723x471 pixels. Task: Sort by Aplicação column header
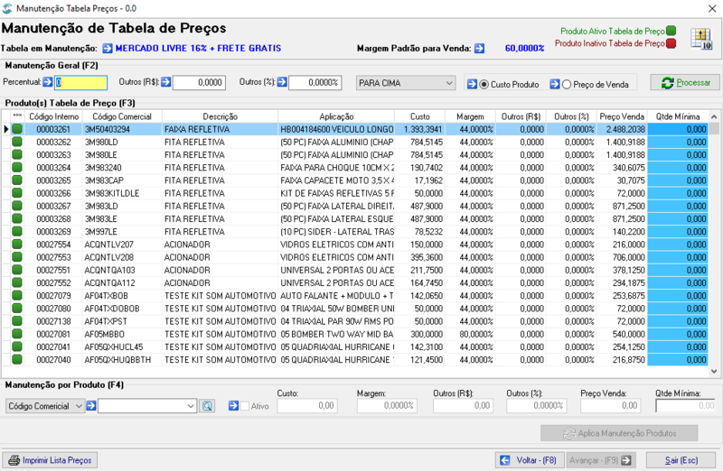coord(336,116)
